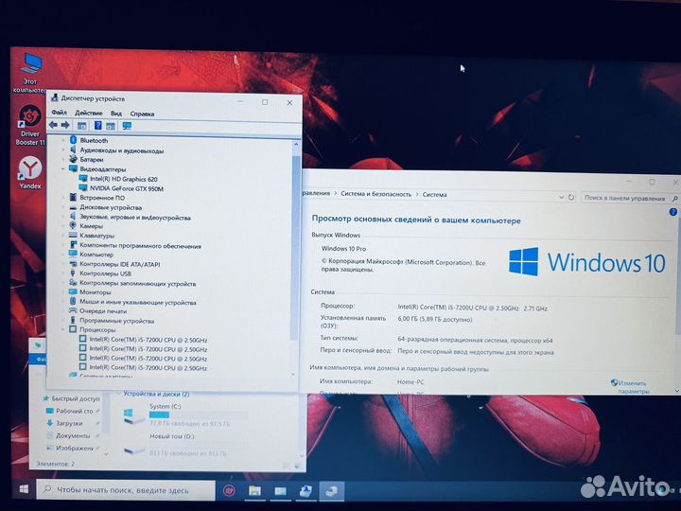Click the Back arrow in Device Manager toolbar
The image size is (681, 511).
[x=53, y=125]
